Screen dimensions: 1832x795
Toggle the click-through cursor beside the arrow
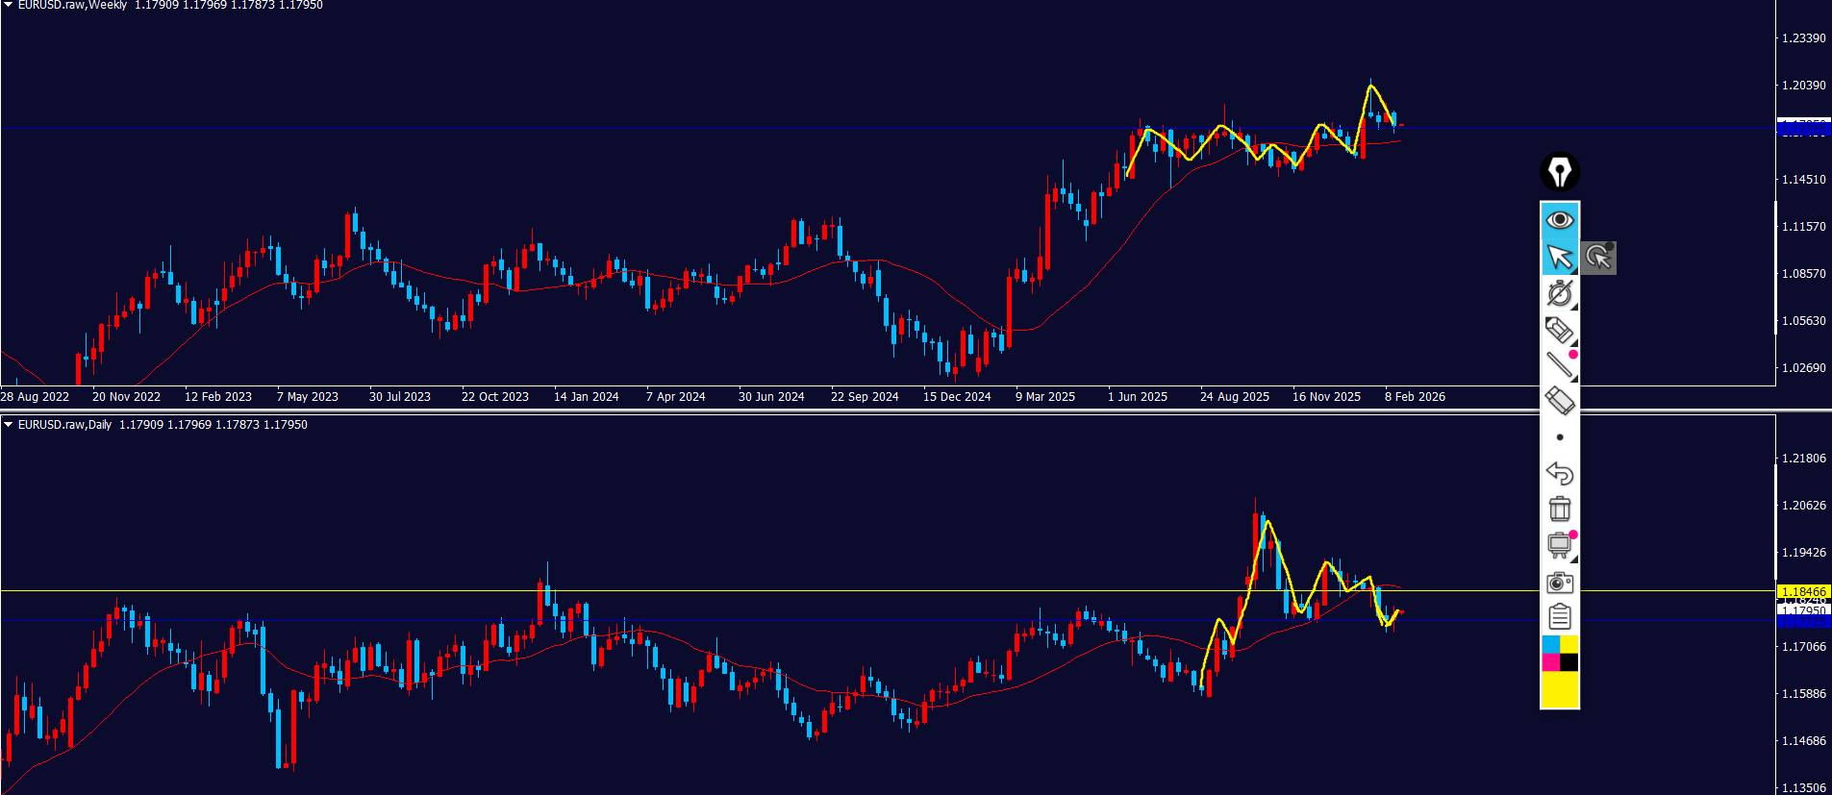coord(1598,258)
